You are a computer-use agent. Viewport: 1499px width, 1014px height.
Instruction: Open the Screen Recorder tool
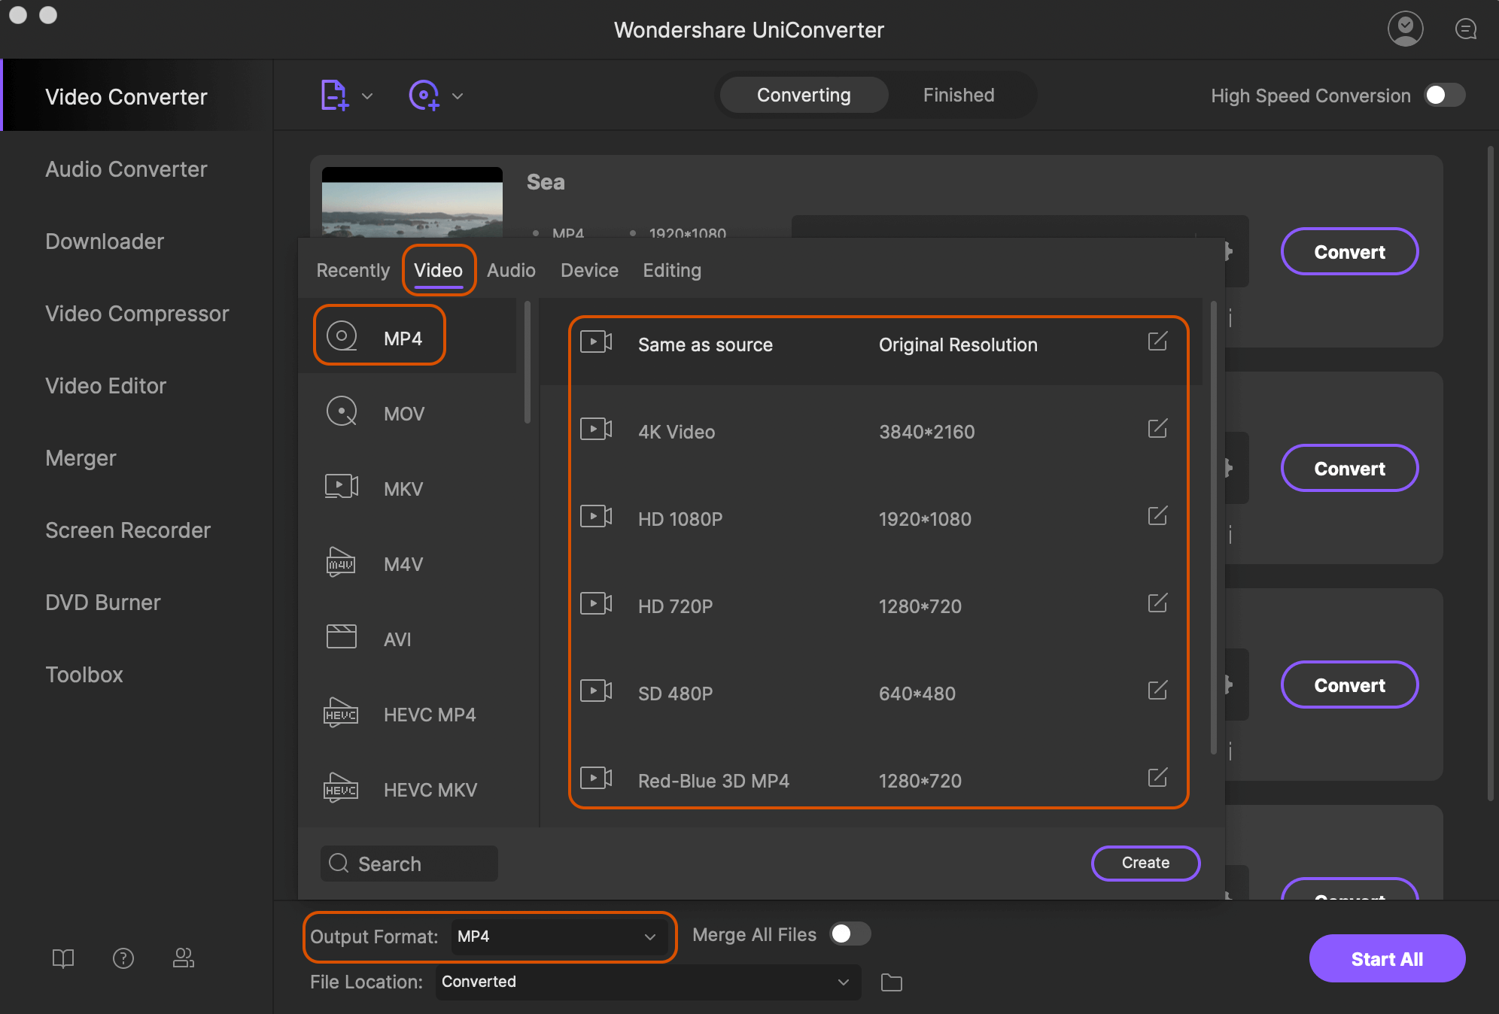(x=129, y=530)
